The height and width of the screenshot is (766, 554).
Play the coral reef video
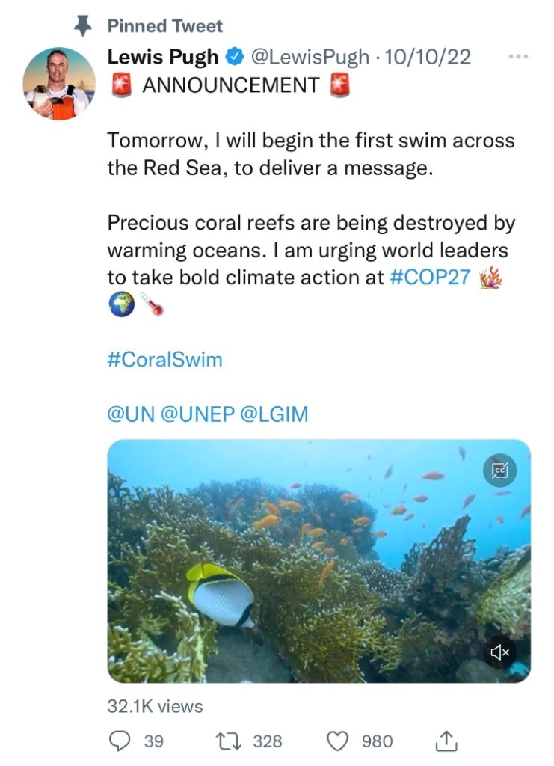(318, 561)
